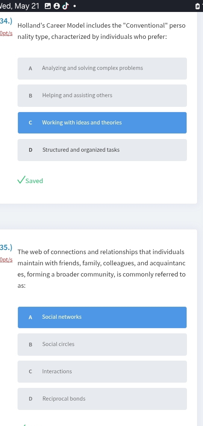The image size is (203, 426).
Task: Tap the notification overflow dot
Action: tap(75, 6)
